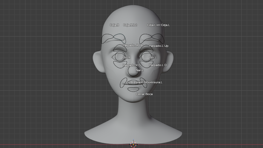Select the Nariz nose control circle

(133, 71)
